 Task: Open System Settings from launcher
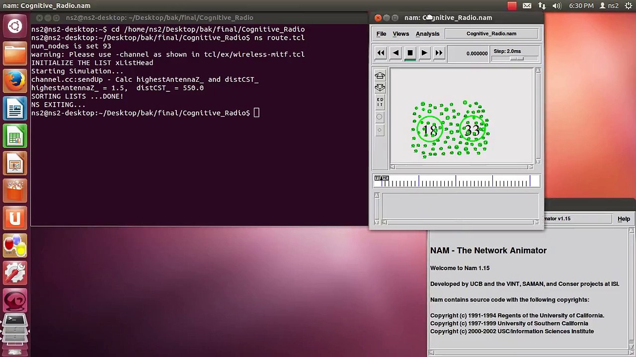(x=15, y=274)
